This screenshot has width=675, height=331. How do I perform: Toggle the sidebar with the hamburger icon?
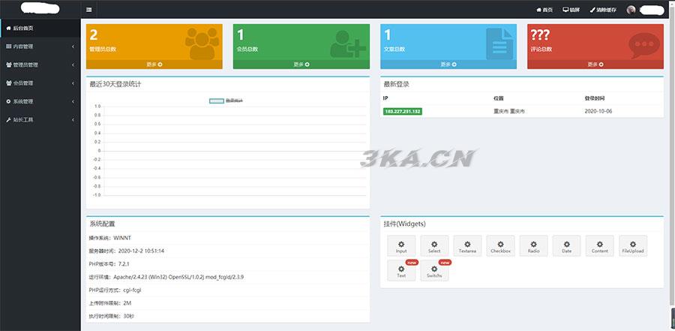pos(89,10)
